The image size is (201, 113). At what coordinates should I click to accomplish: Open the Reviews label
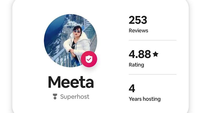point(138,31)
